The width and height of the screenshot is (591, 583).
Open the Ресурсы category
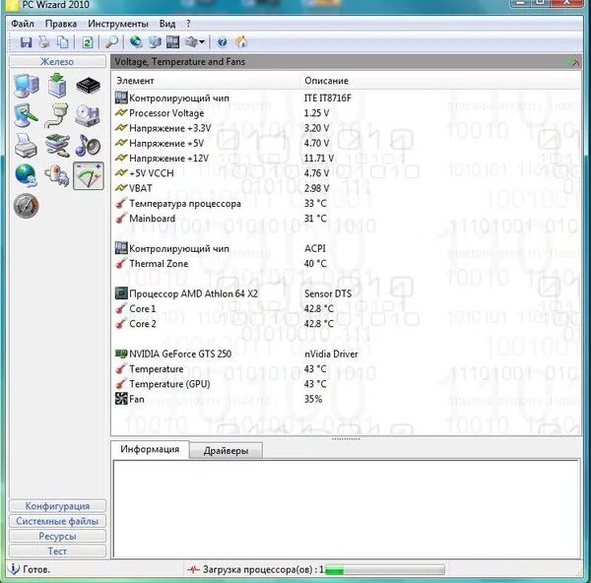(x=57, y=536)
